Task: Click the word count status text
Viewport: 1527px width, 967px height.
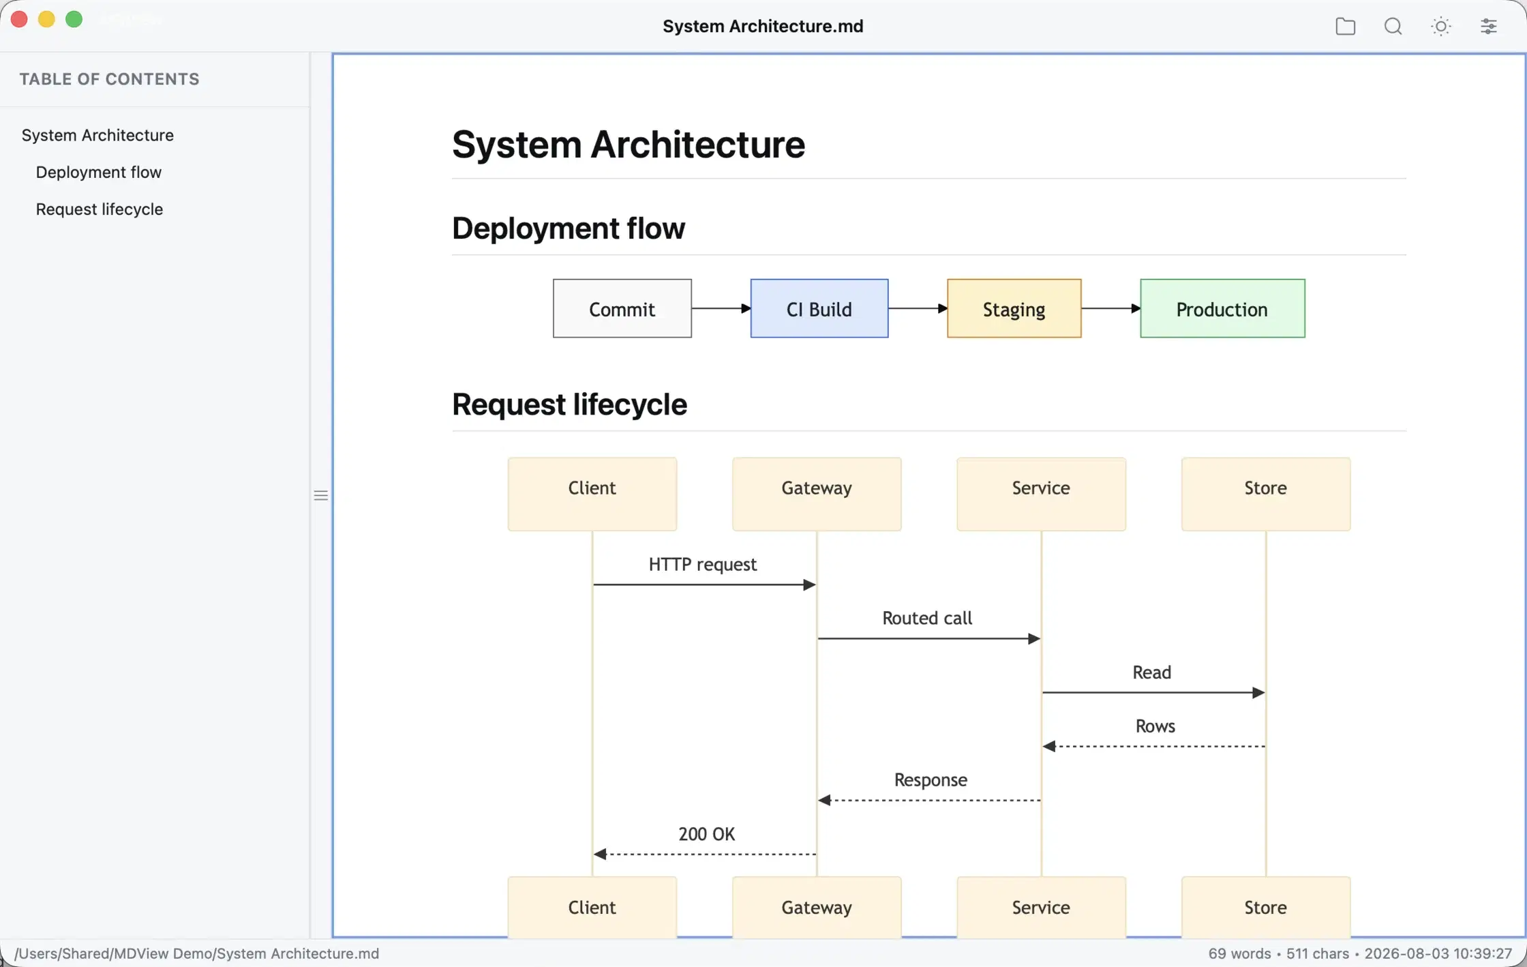Action: 1239,953
